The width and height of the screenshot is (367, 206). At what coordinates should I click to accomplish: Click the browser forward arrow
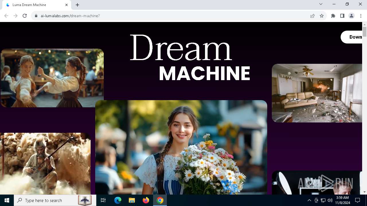click(15, 16)
